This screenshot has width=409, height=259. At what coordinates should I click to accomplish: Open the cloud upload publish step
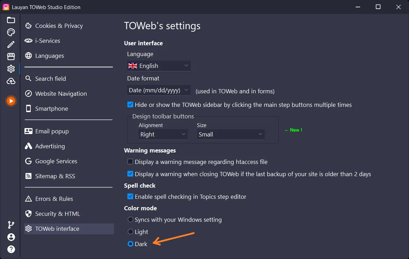(11, 81)
